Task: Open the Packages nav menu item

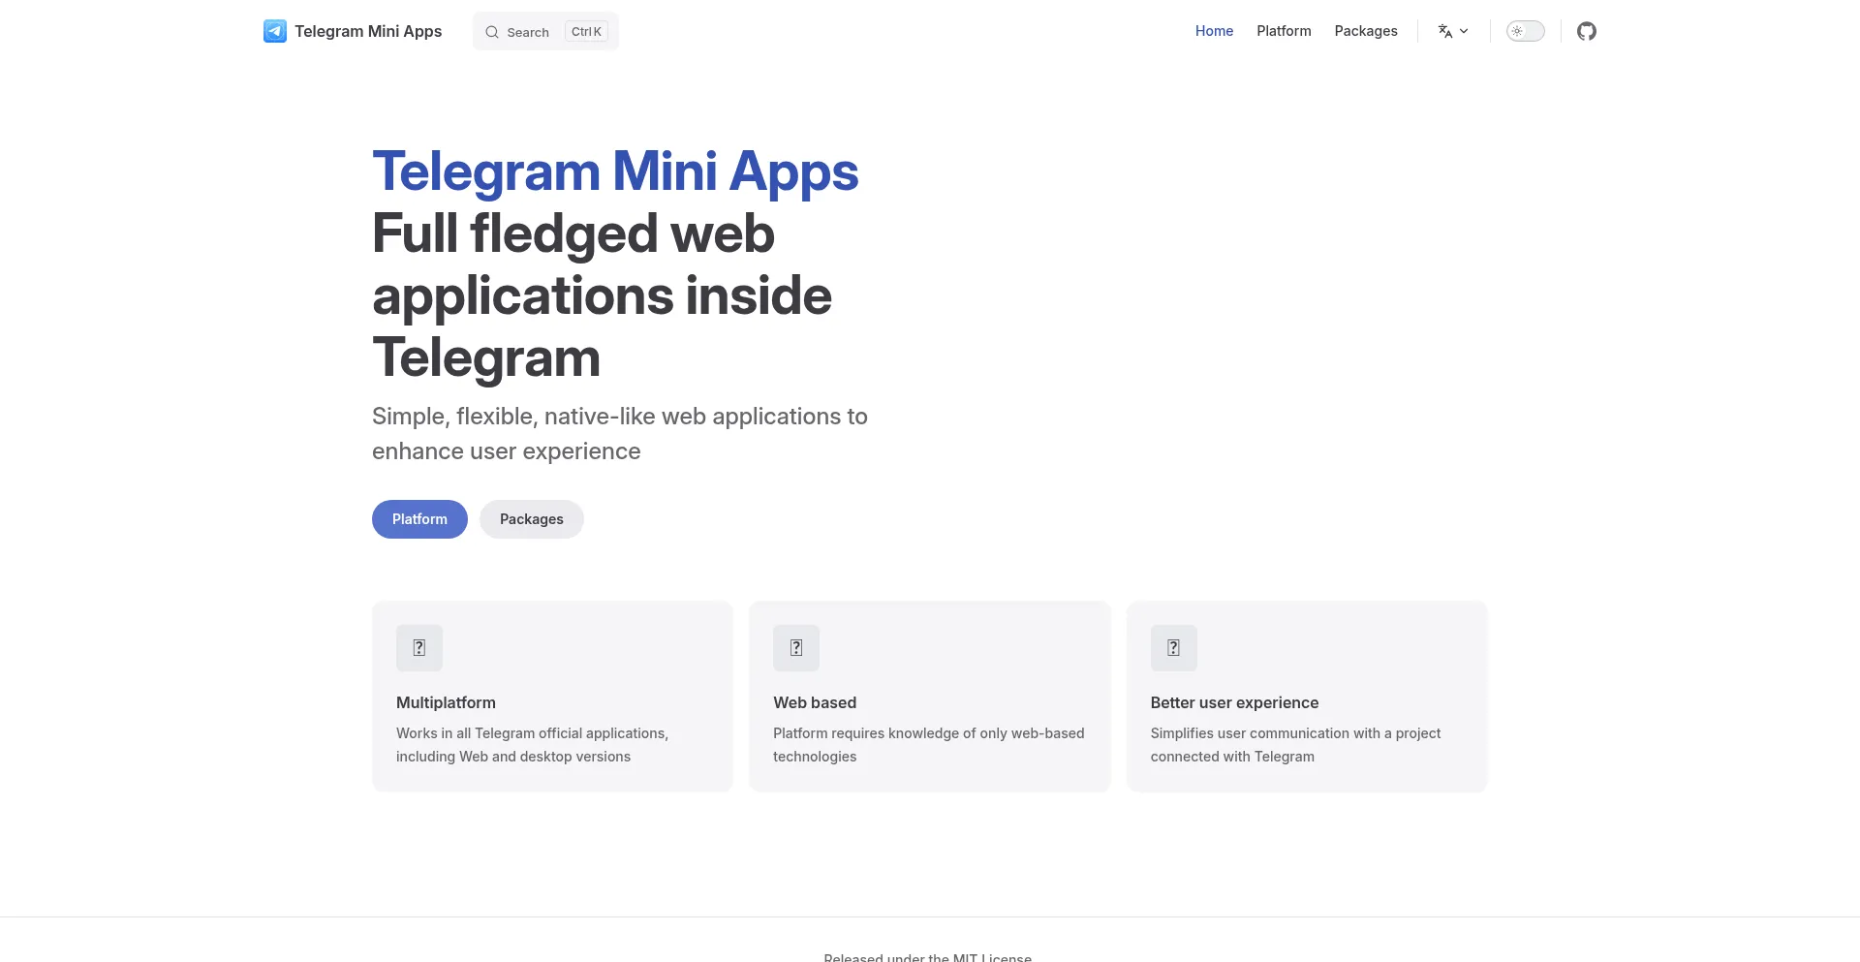Action: (1366, 31)
